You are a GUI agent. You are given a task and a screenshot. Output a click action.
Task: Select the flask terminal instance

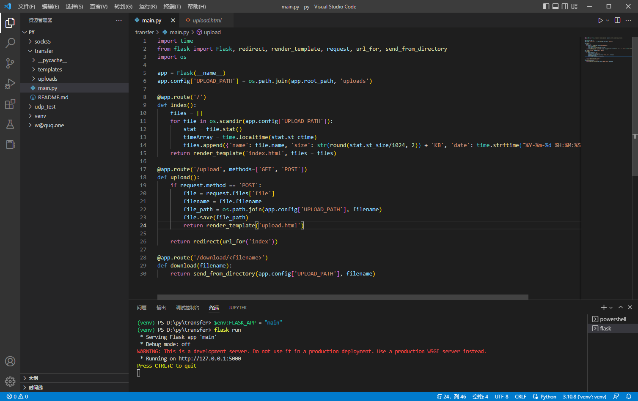613,328
